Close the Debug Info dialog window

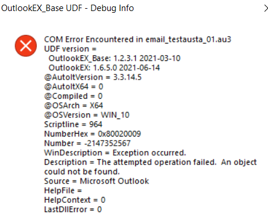pyautogui.click(x=266, y=8)
